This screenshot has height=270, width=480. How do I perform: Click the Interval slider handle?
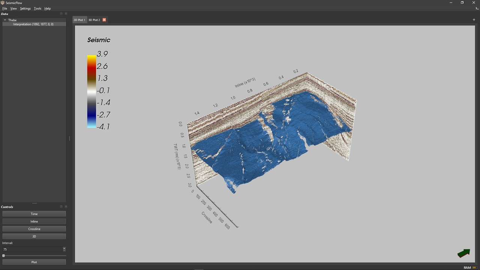tap(4, 256)
